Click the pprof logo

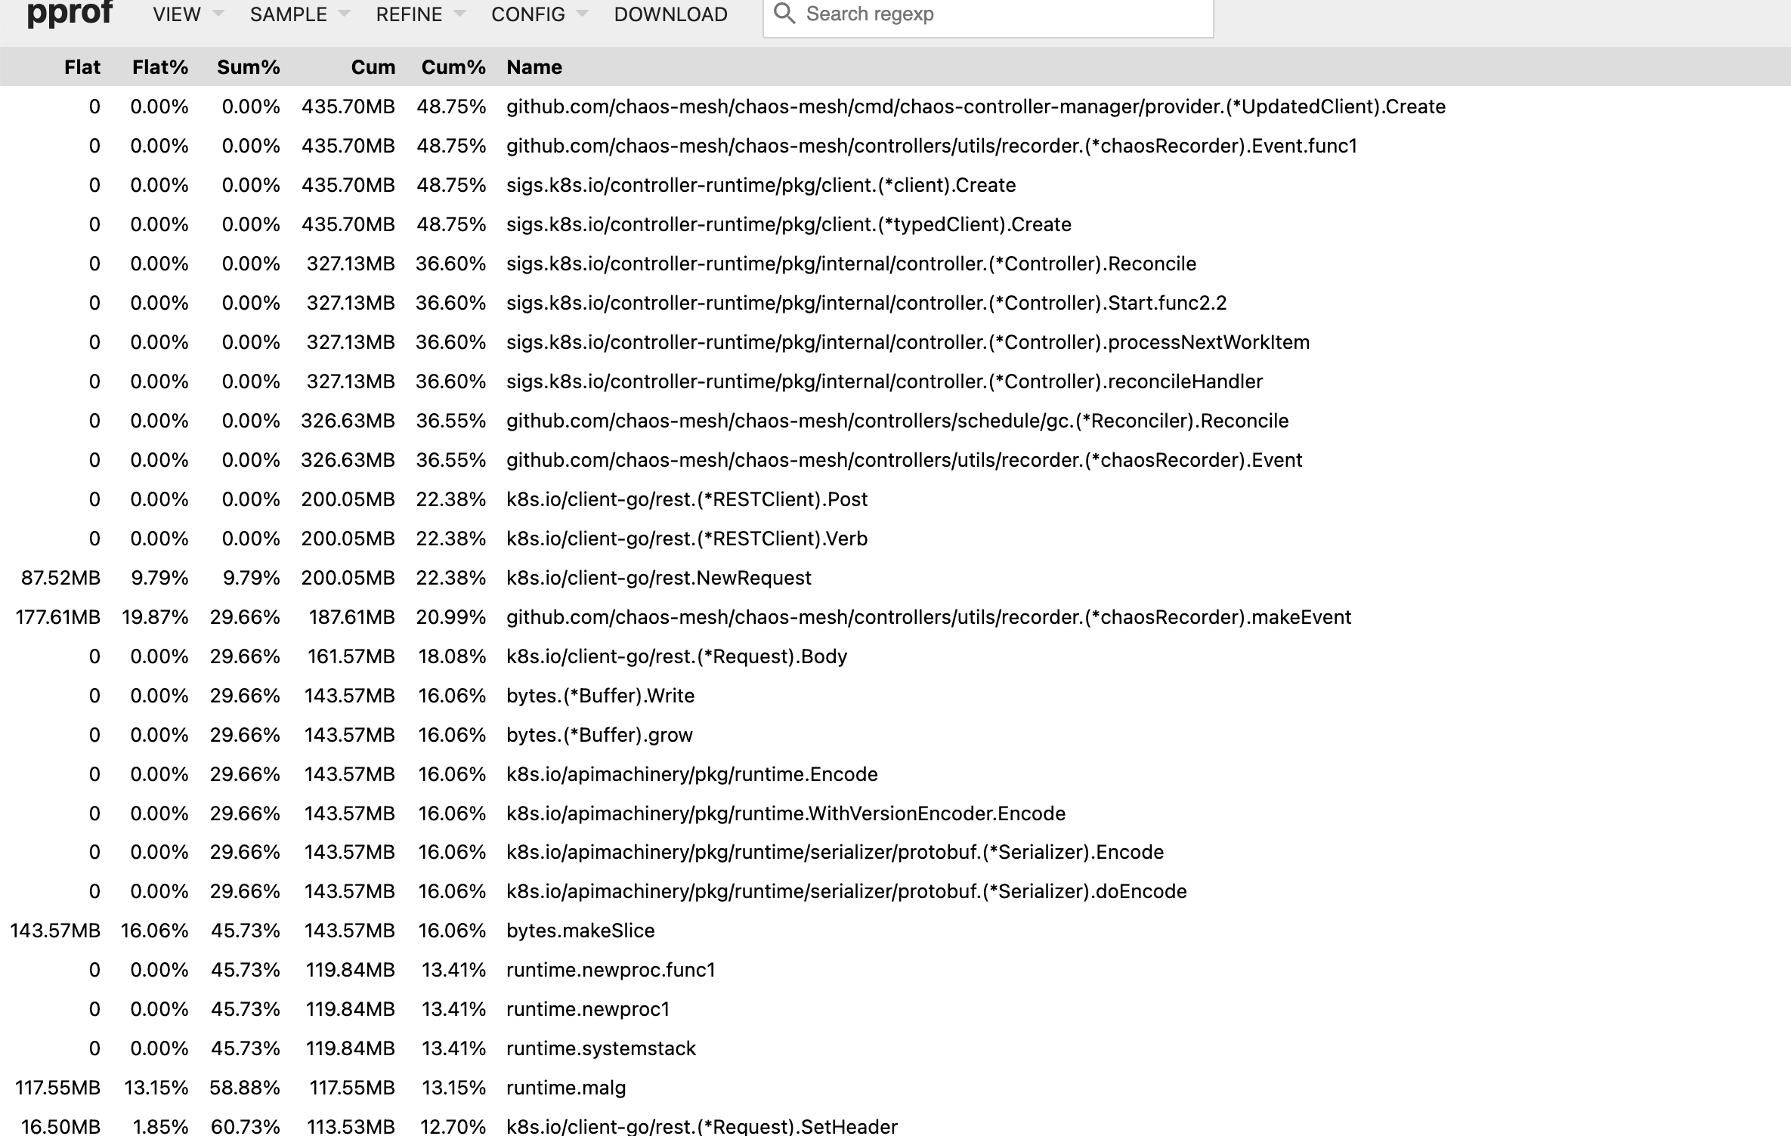[x=71, y=15]
